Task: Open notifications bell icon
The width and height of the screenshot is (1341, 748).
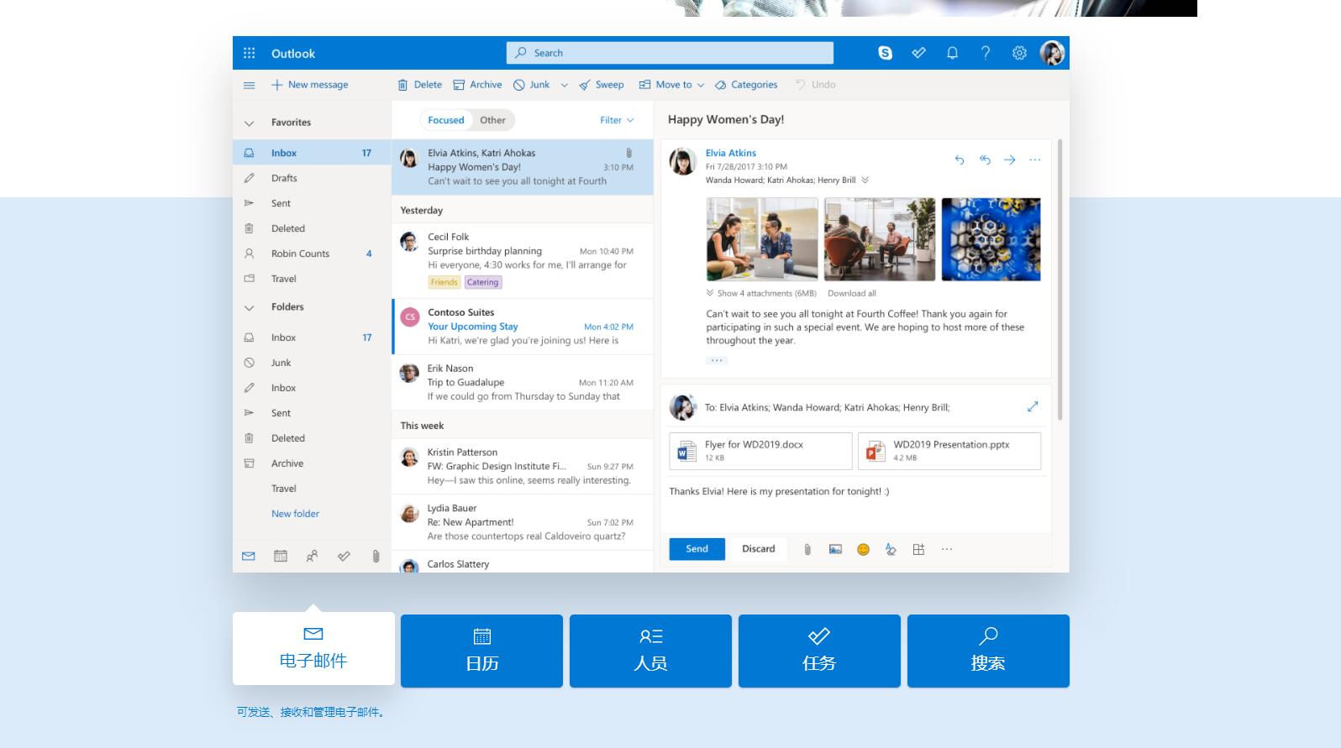Action: (952, 53)
